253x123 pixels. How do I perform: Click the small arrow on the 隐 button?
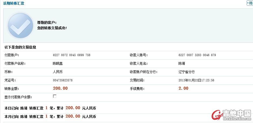(248, 3)
